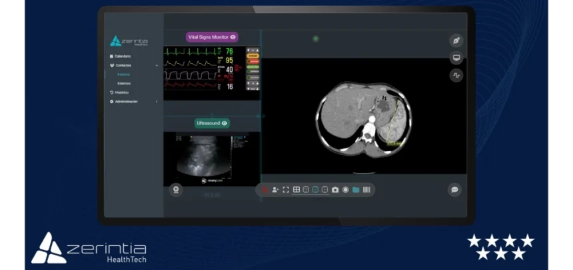573x270 pixels.
Task: Select Externos under Contactos
Action: tap(124, 83)
